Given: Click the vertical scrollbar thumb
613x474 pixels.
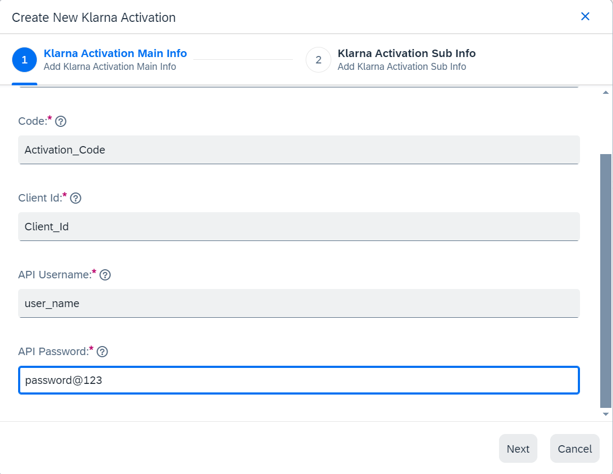Looking at the screenshot, I should pyautogui.click(x=606, y=281).
